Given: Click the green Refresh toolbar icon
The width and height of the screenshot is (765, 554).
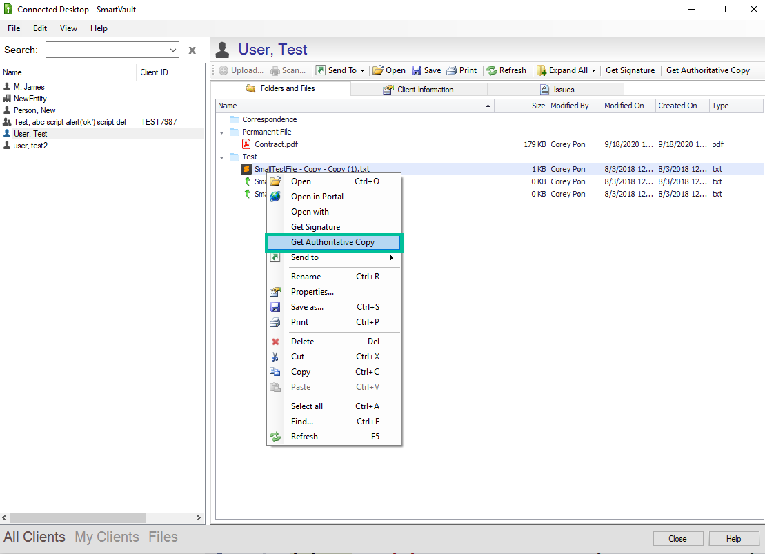Looking at the screenshot, I should click(492, 70).
